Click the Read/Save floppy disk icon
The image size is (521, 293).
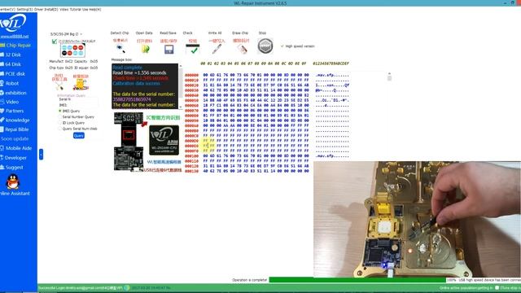[x=169, y=49]
